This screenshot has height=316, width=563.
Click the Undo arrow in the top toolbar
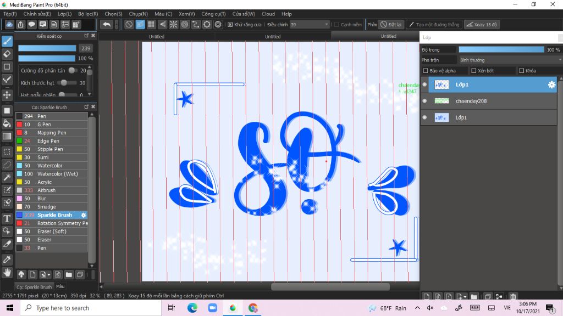pos(106,24)
